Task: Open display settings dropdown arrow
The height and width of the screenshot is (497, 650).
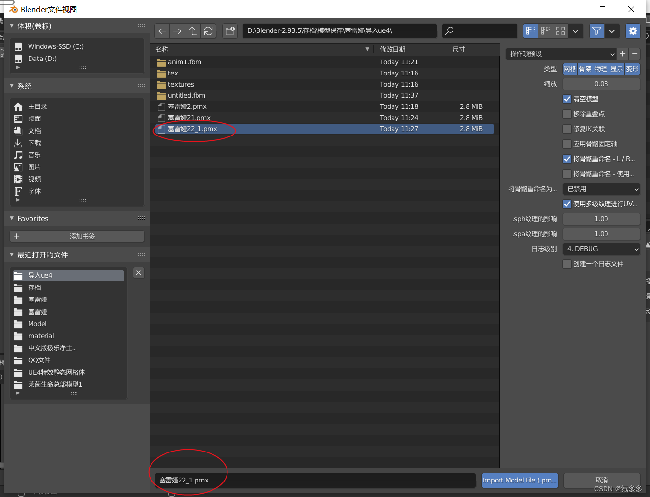Action: [x=575, y=31]
